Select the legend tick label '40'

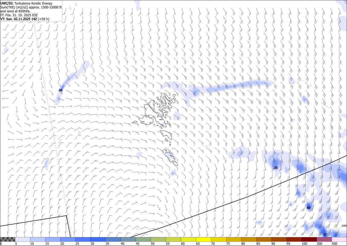click(123, 244)
